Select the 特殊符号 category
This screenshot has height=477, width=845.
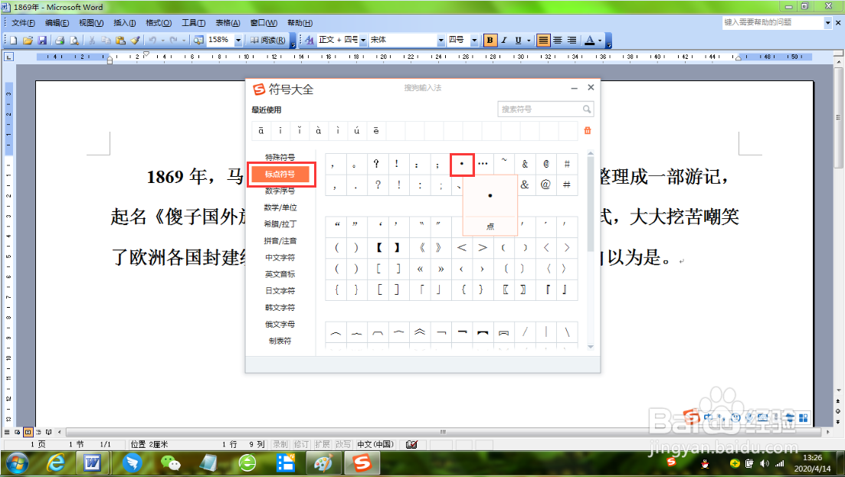[x=280, y=157]
